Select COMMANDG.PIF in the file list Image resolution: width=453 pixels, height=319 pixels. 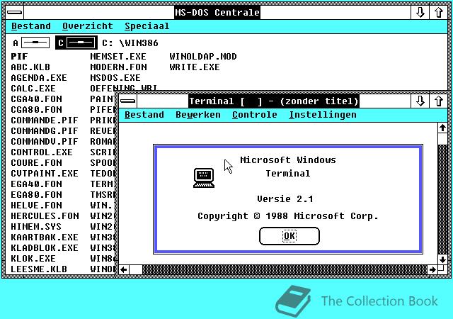[45, 131]
